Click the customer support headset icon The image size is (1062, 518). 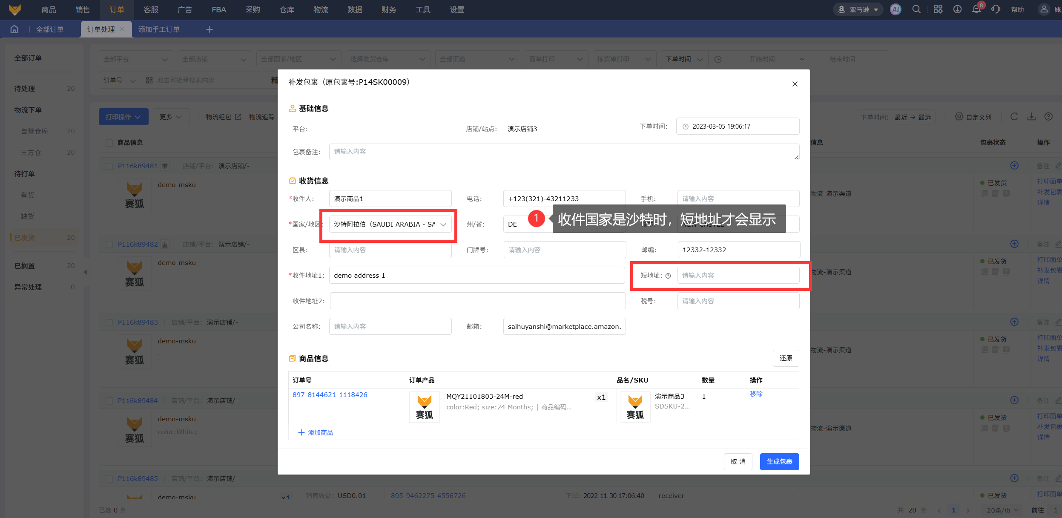[996, 9]
